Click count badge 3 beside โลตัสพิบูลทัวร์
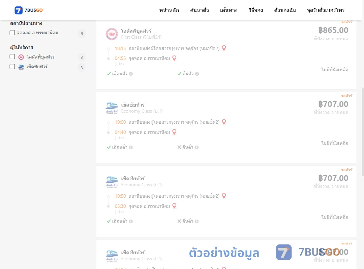Viewport: 364px width, 269px height. coord(82,57)
